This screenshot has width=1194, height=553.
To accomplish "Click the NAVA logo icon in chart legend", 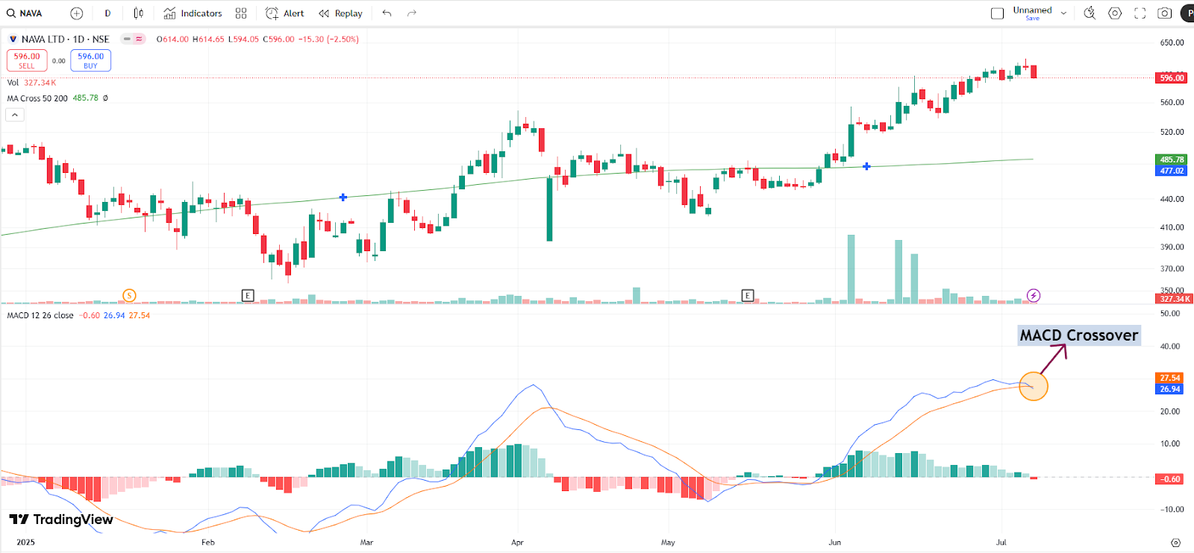I will 13,39.
